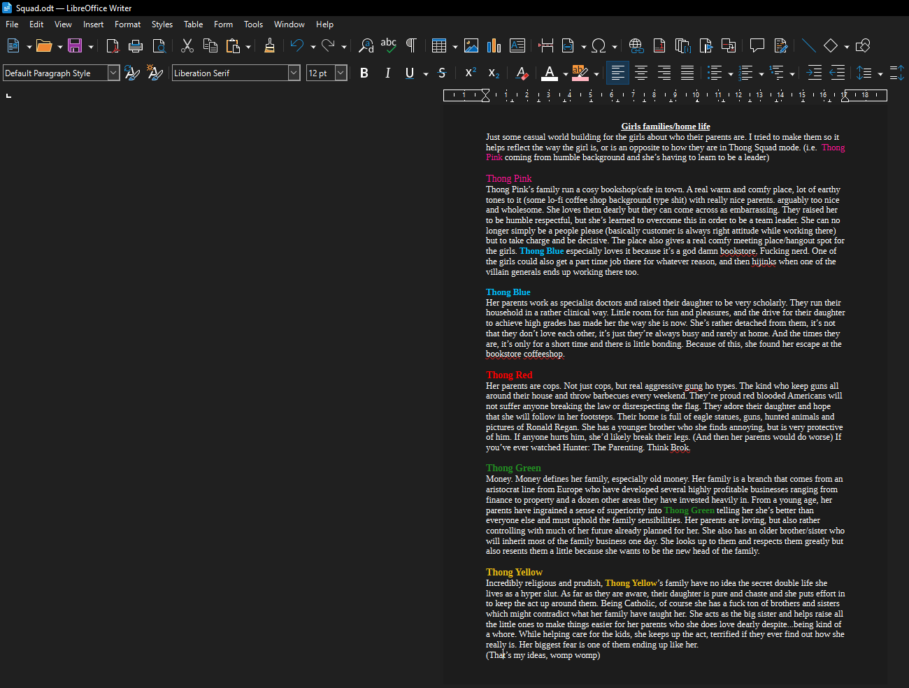
Task: Open the underline style dropdown arrow
Action: pyautogui.click(x=425, y=73)
